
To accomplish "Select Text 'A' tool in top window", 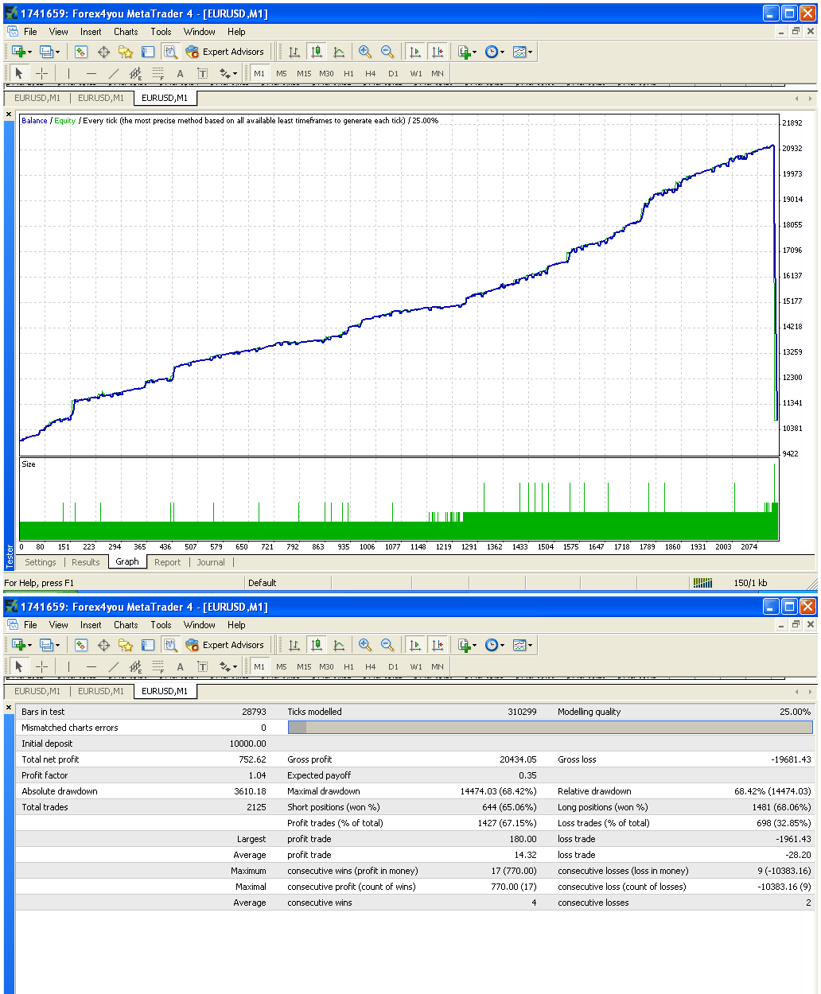I will [180, 74].
